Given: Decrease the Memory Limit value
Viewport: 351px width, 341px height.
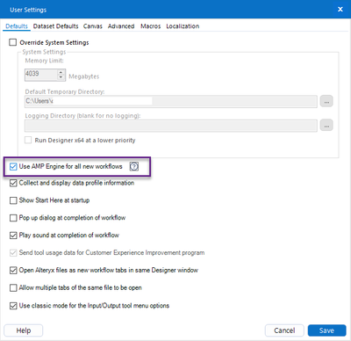Looking at the screenshot, I should pyautogui.click(x=61, y=77).
